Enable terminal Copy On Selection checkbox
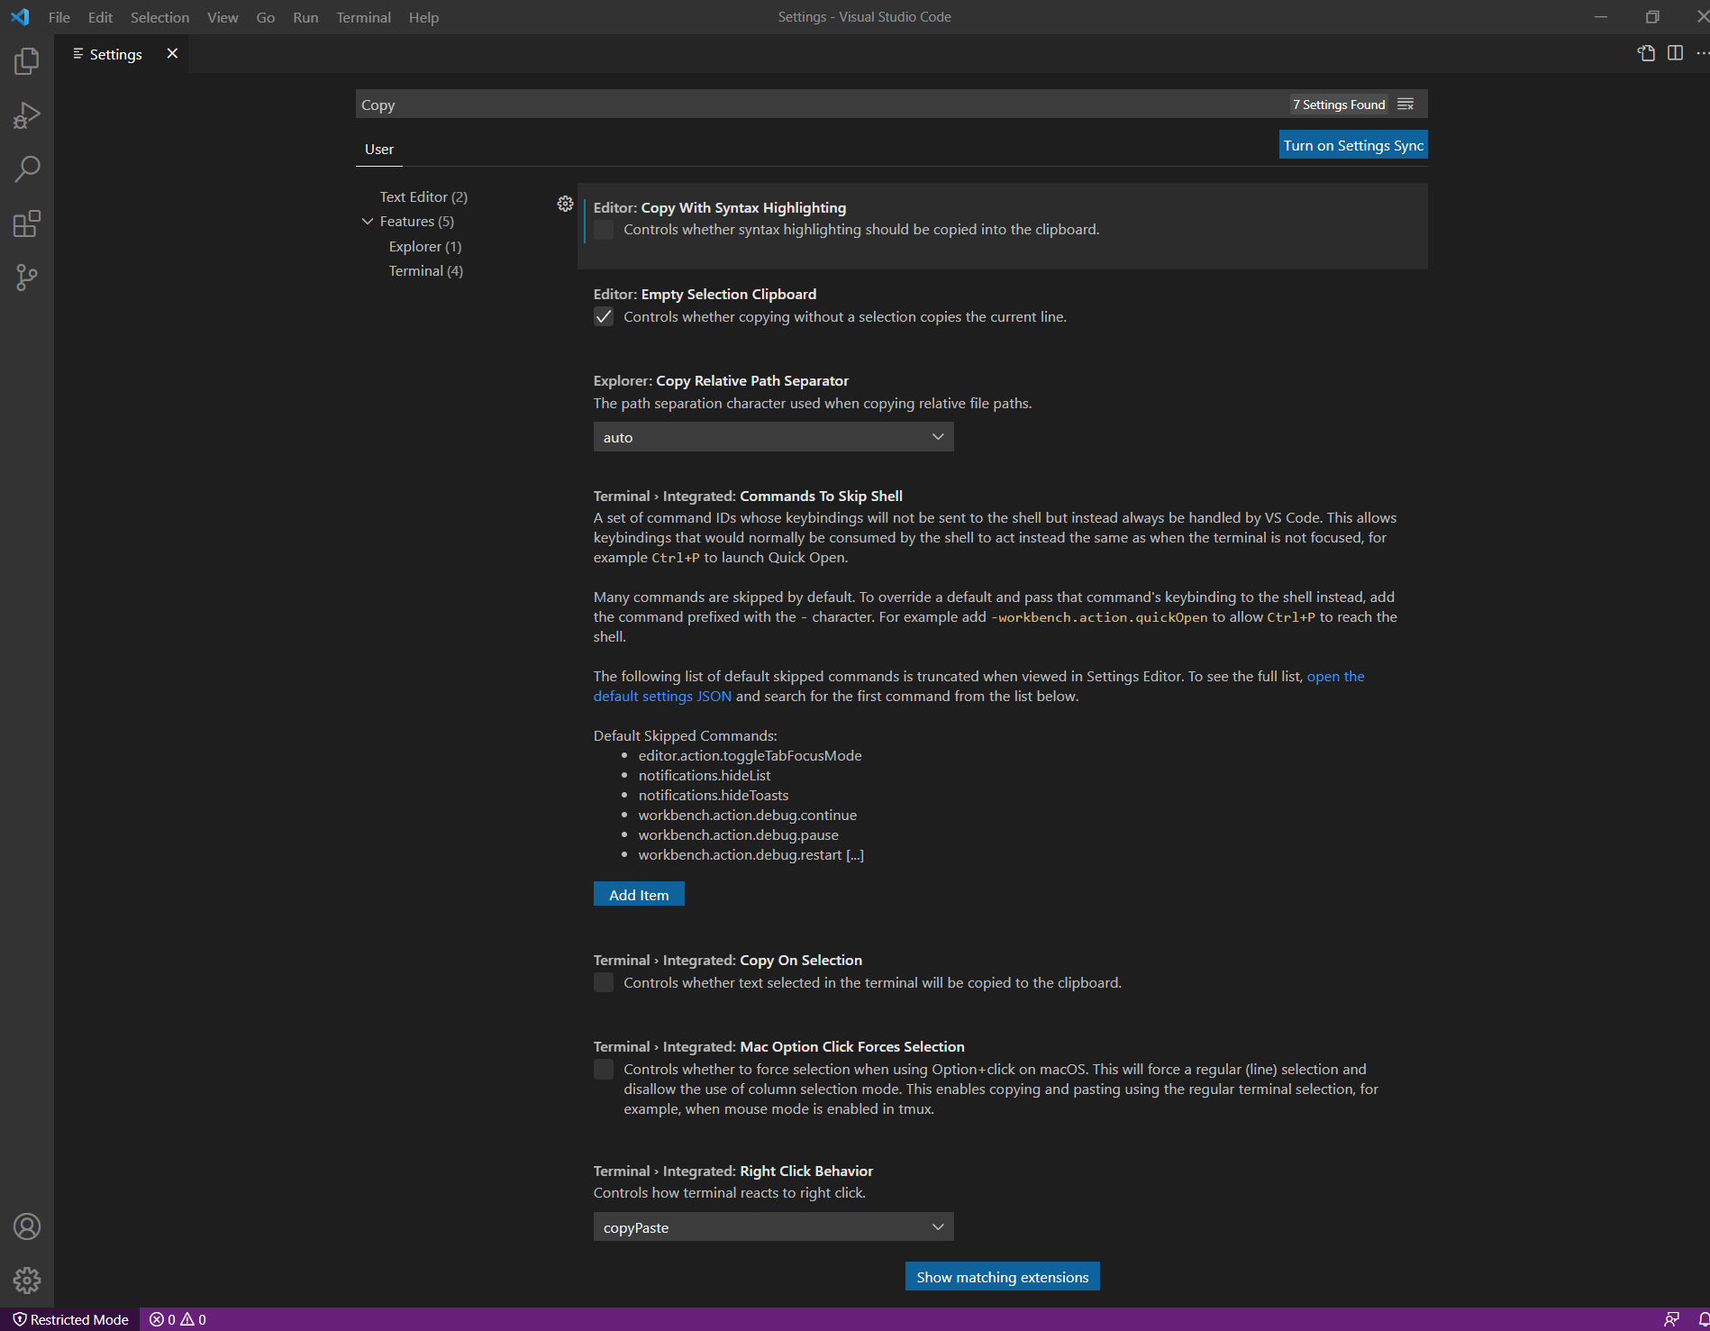 pos(604,982)
